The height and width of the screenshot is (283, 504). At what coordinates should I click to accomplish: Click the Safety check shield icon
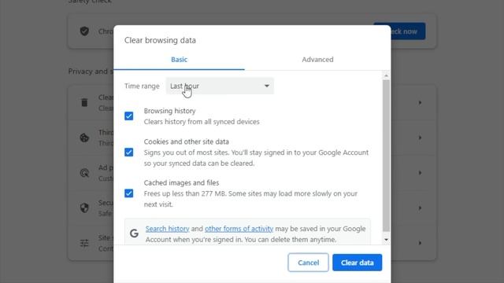coord(84,31)
